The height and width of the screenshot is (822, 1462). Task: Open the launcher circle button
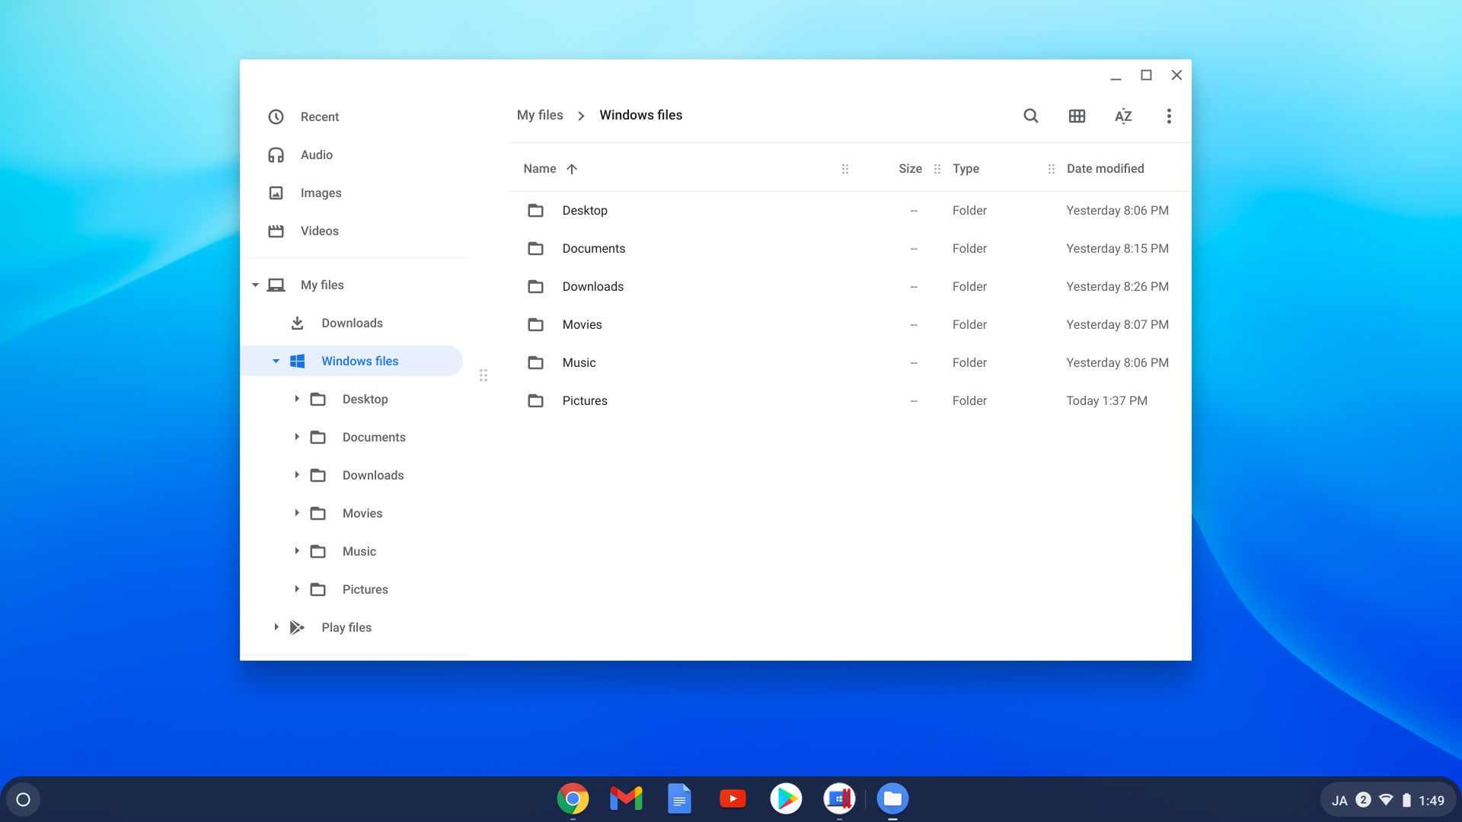23,799
